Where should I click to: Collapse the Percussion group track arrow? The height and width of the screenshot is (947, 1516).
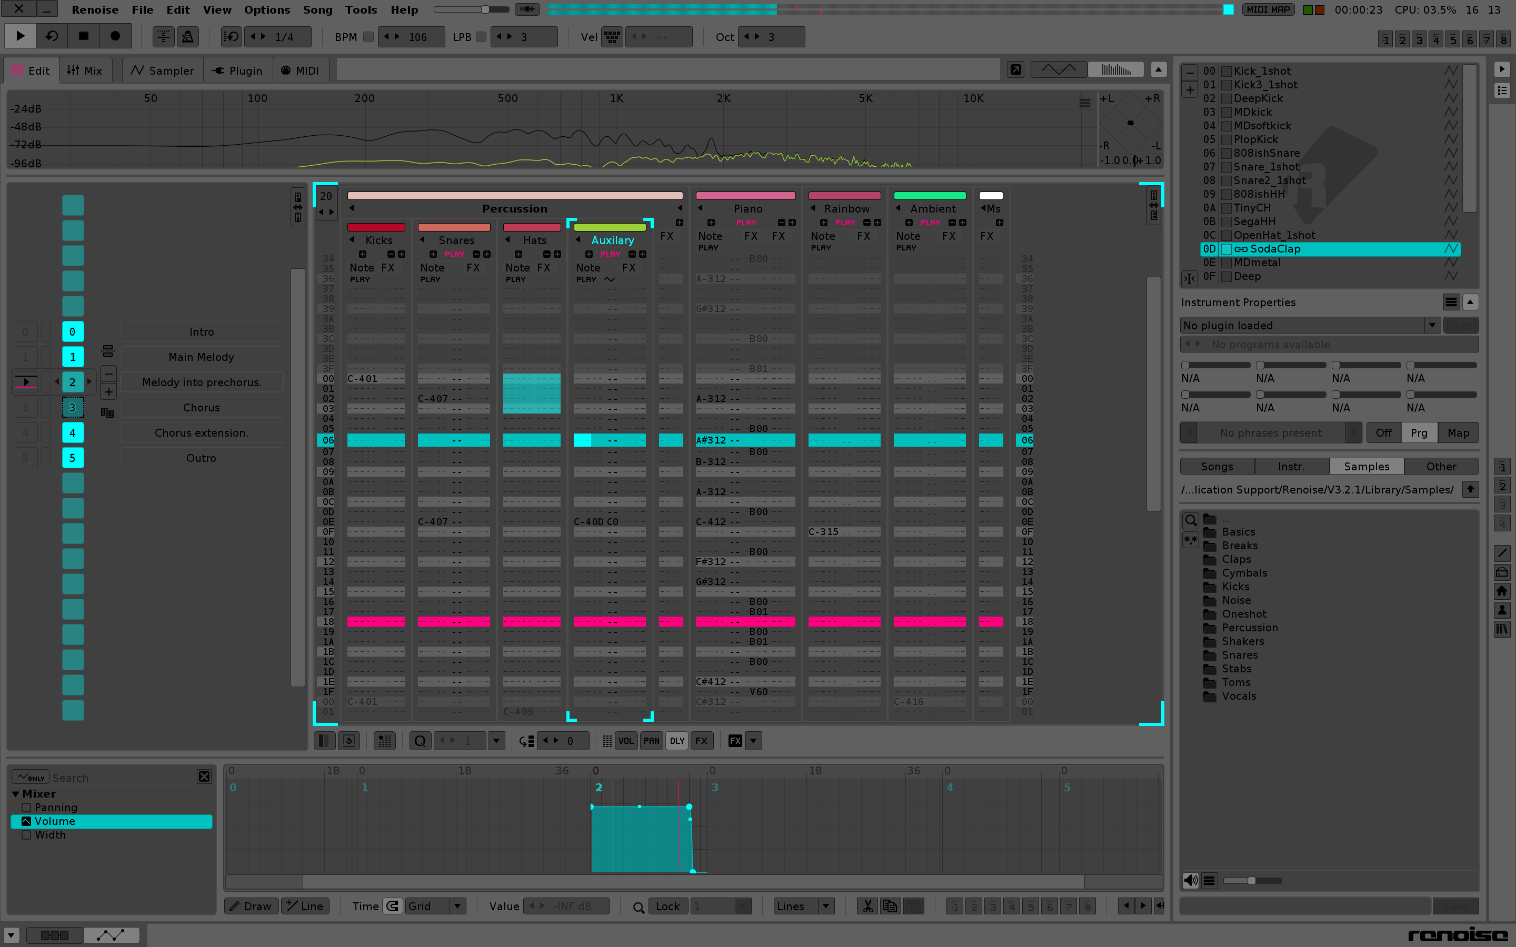click(352, 208)
